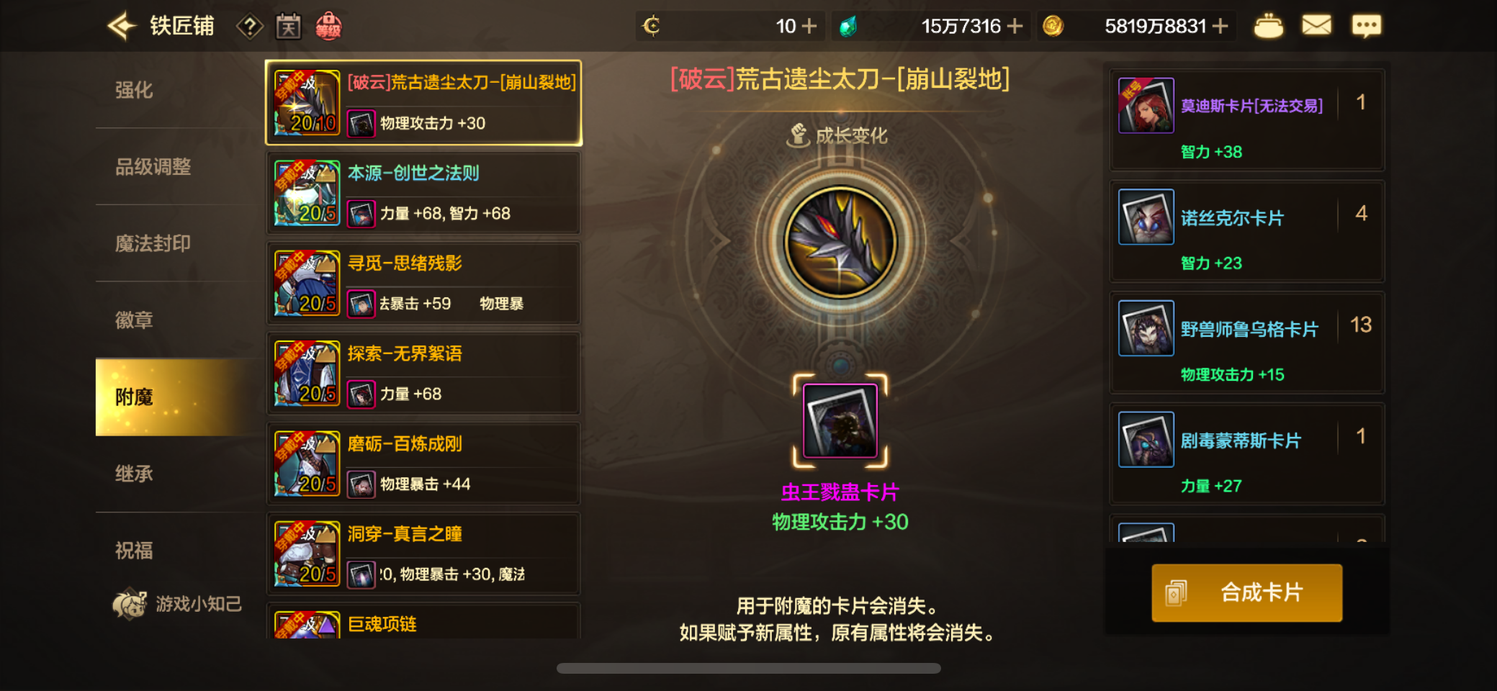1497x691 pixels.
Task: Add gold coins with the plus button
Action: coord(1220,27)
